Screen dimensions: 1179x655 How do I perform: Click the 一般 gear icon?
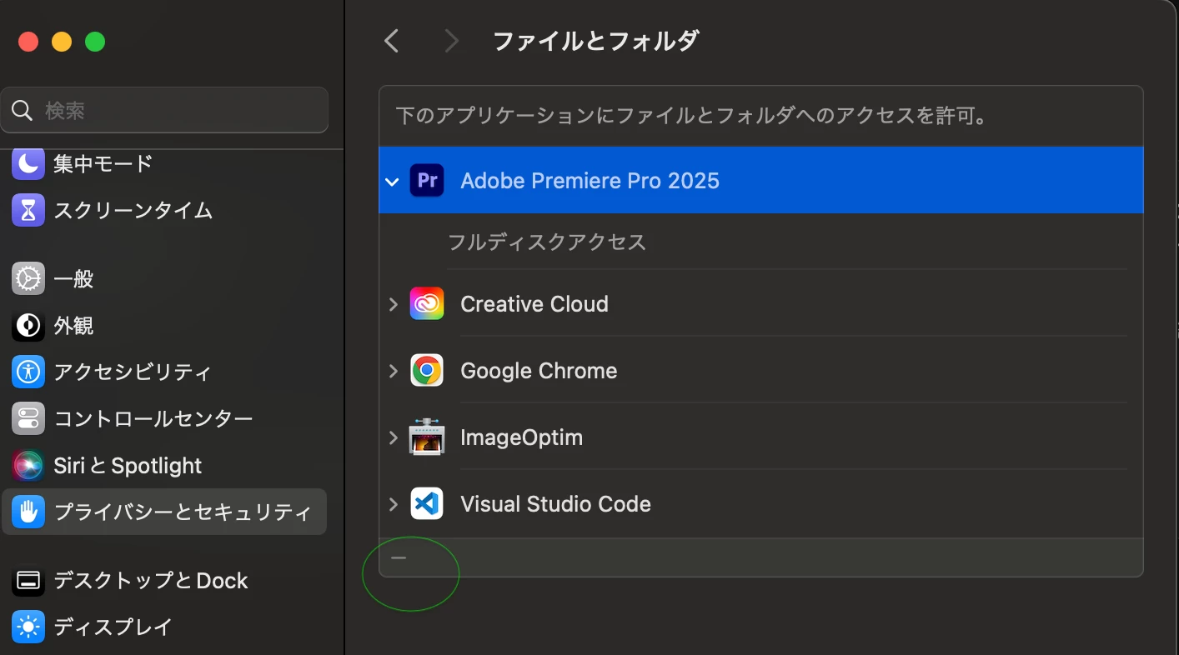[x=28, y=279]
